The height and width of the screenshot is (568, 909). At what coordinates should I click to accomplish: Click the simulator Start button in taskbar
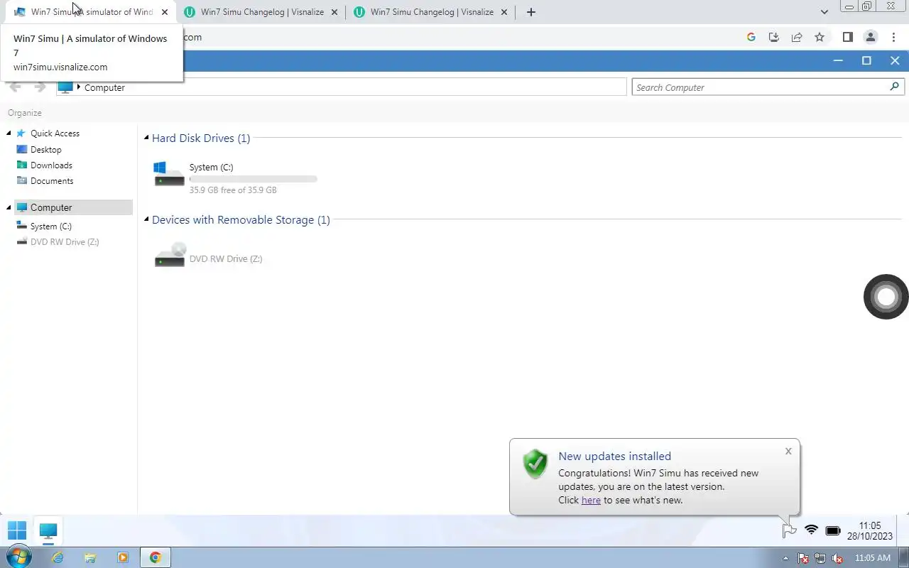click(x=17, y=530)
